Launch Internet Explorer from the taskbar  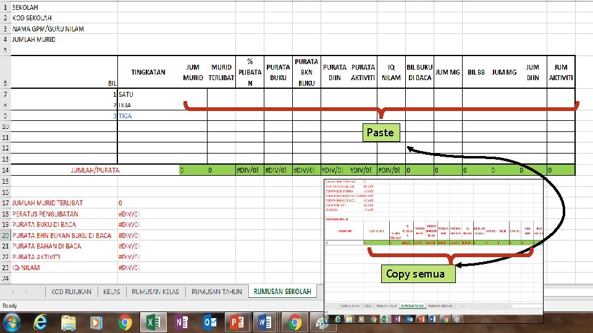(40, 323)
